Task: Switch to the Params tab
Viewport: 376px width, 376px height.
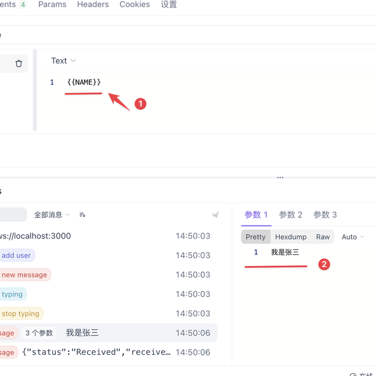Action: [x=52, y=4]
